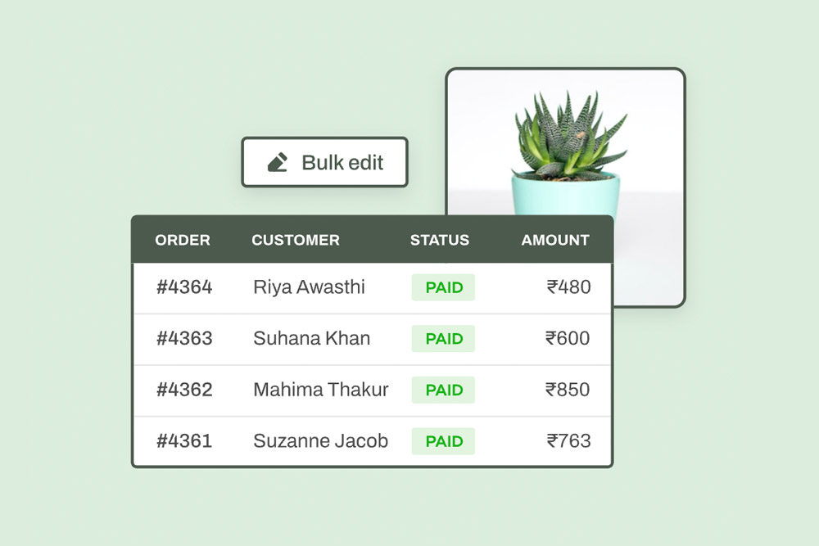Click the ₹763 amount
The image size is (819, 546).
pyautogui.click(x=568, y=441)
